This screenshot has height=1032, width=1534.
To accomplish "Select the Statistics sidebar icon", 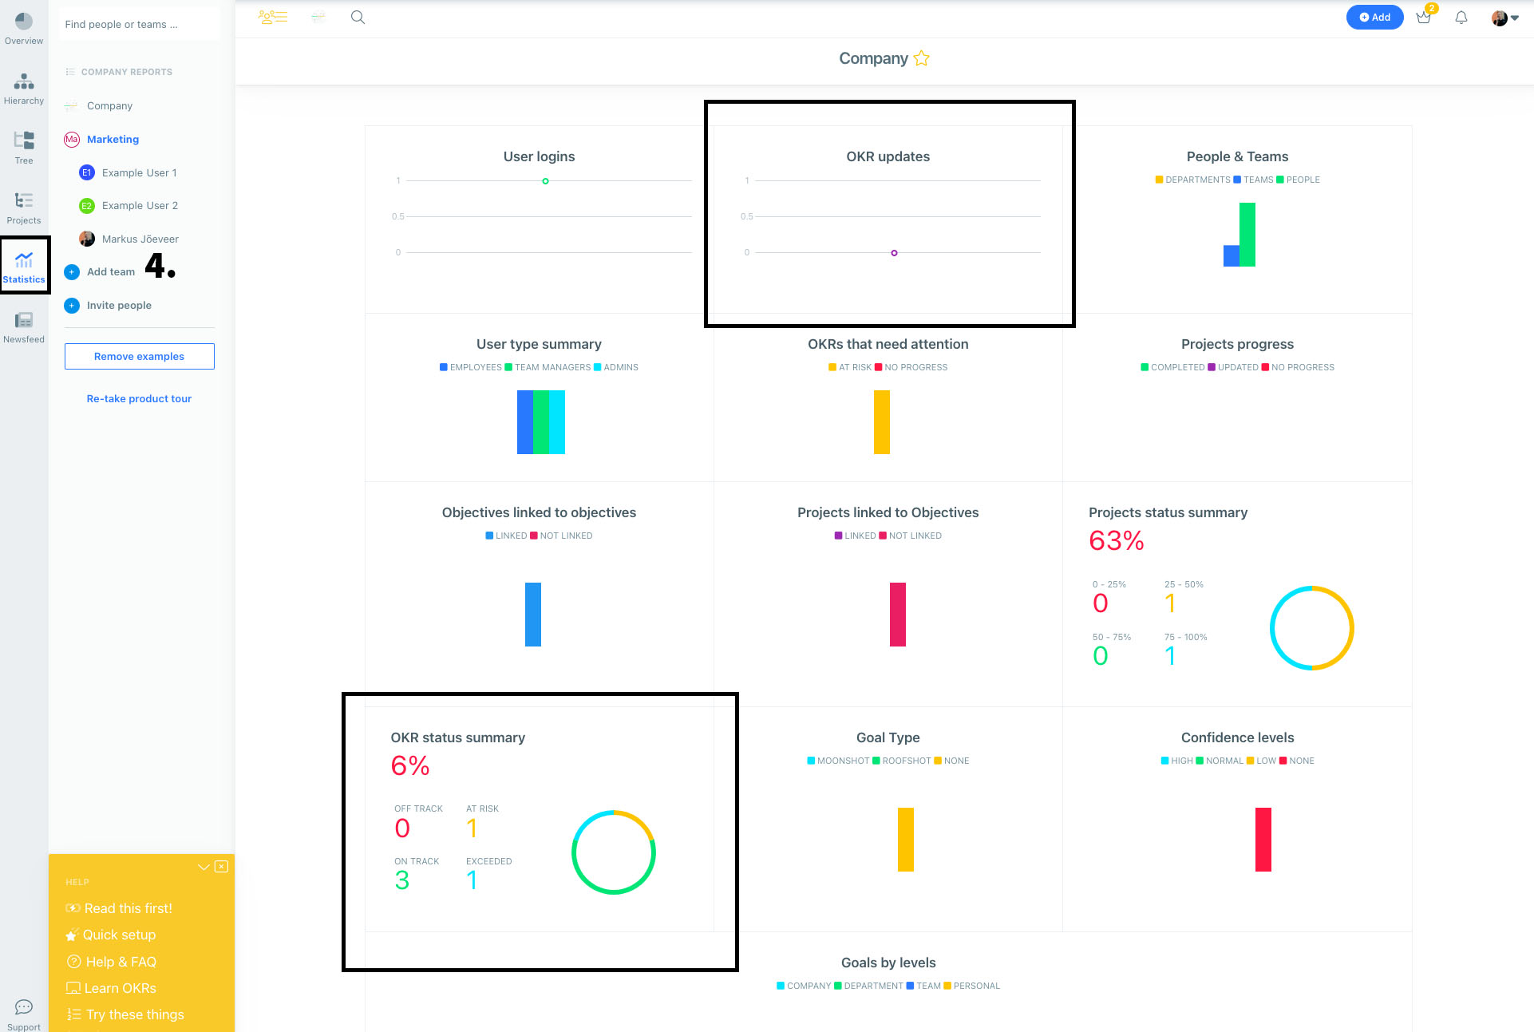I will (x=23, y=263).
